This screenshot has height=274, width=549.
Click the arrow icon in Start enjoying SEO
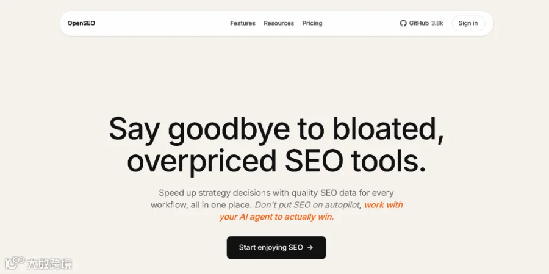310,247
